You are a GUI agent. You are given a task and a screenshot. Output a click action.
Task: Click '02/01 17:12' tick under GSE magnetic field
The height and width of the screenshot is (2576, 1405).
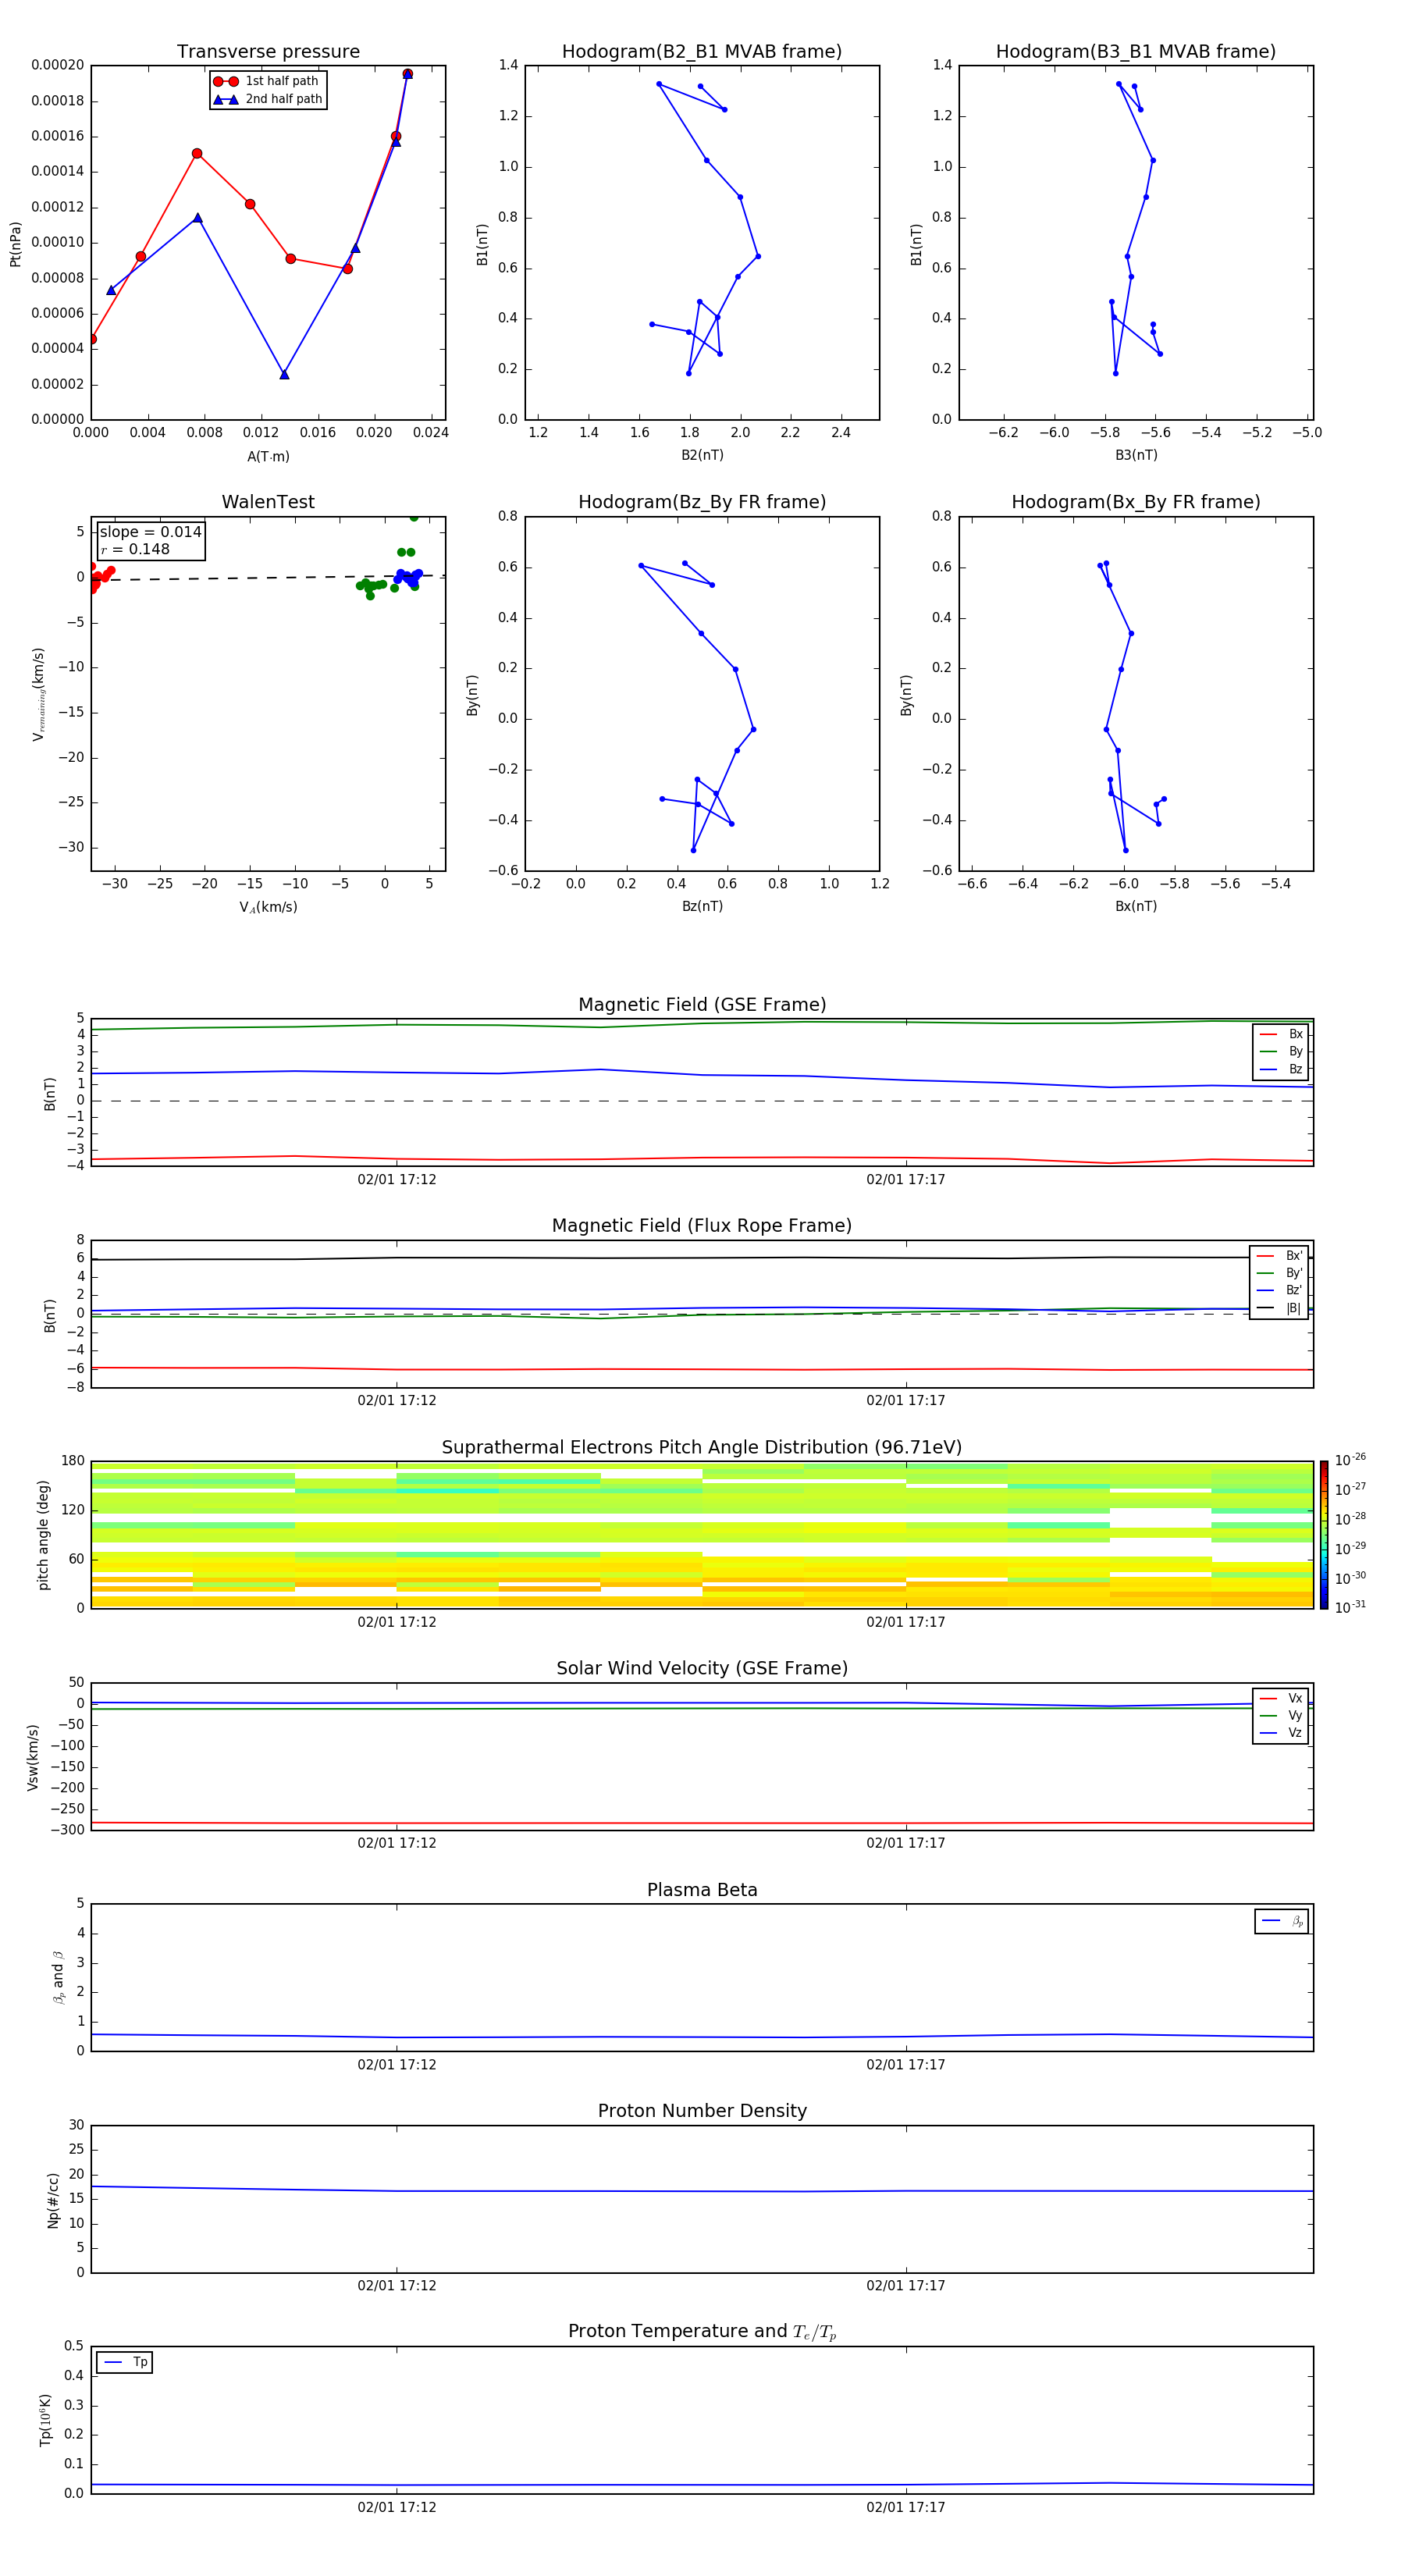[x=397, y=1180]
